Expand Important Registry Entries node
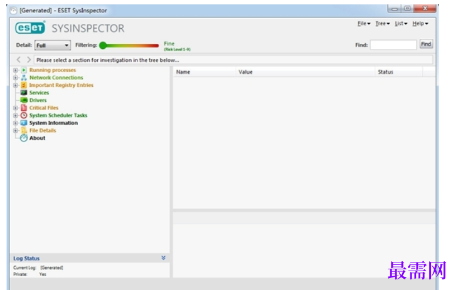458x290 pixels. pos(16,85)
